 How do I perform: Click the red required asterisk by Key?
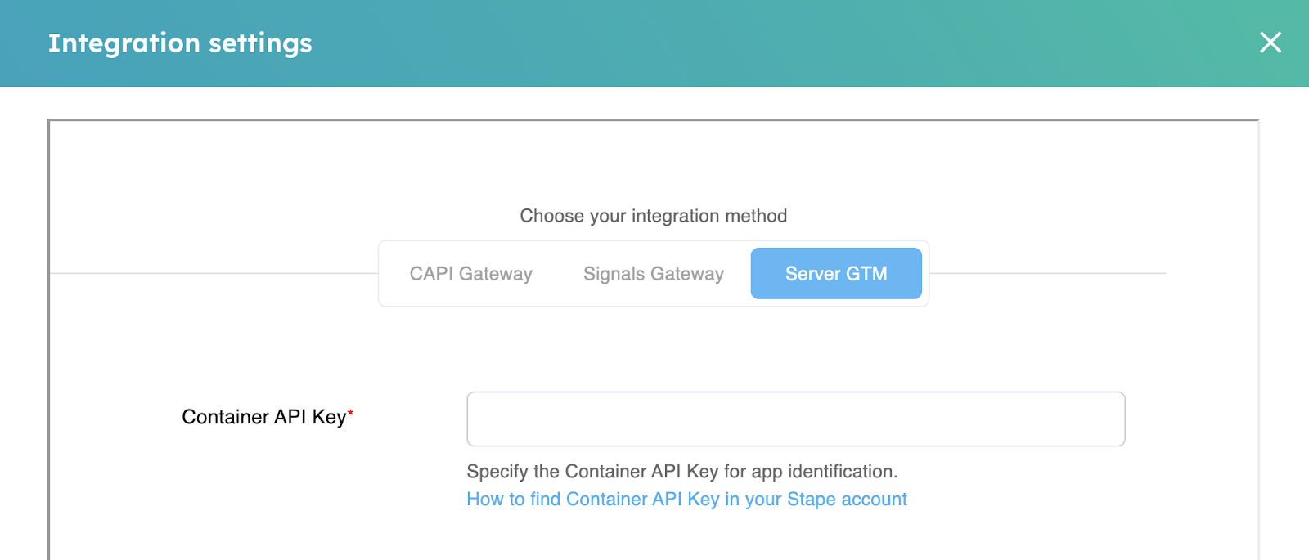tap(350, 414)
